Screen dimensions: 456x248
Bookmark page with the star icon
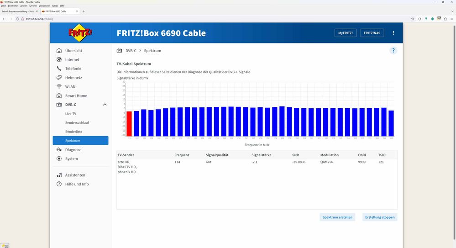[x=413, y=19]
